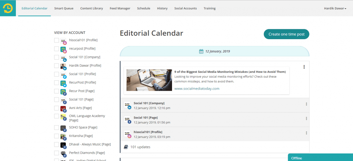The width and height of the screenshot is (353, 161).
Task: Click "12 January 2019, 12:16 pm" timestamp
Action: 152,108
